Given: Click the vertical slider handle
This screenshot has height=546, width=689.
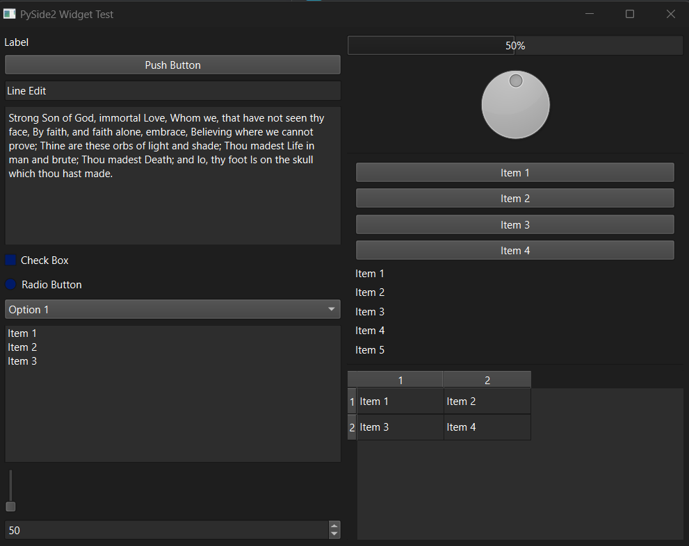Looking at the screenshot, I should click(x=10, y=506).
